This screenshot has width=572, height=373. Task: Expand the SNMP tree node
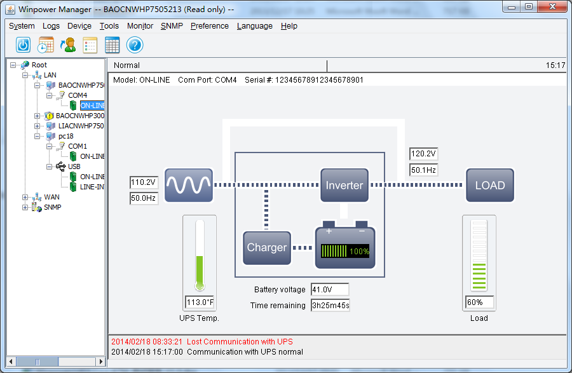point(25,207)
